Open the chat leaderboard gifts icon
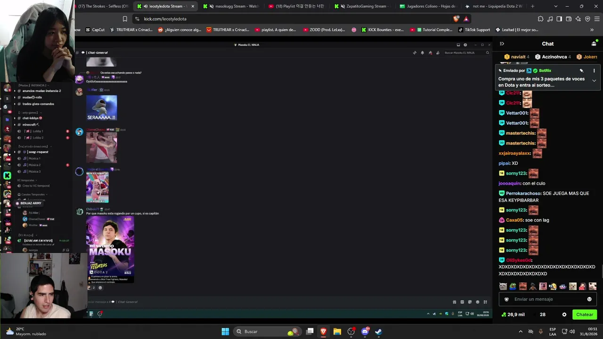The width and height of the screenshot is (603, 339). tap(594, 44)
